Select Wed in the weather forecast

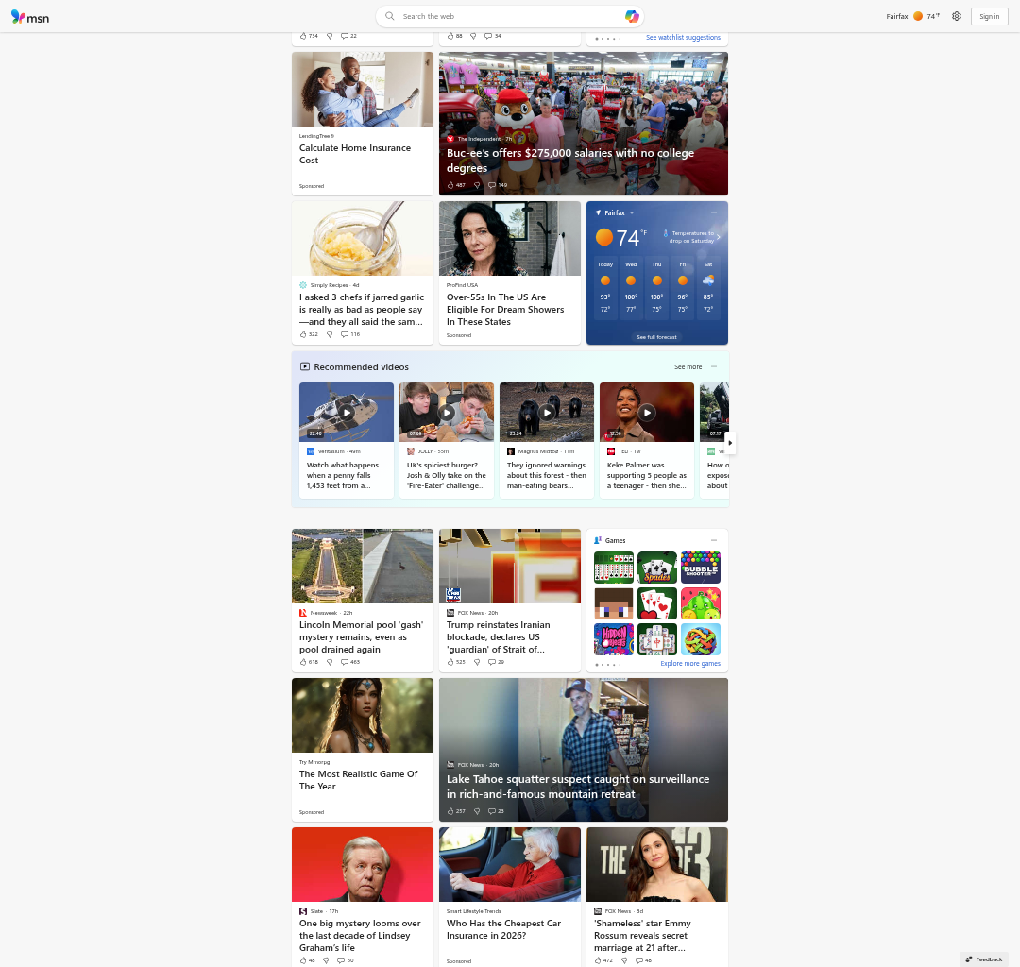tap(631, 287)
